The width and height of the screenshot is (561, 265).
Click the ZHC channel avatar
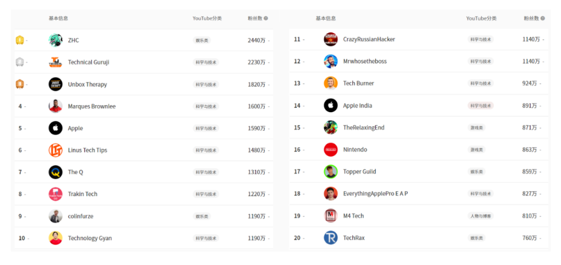56,40
